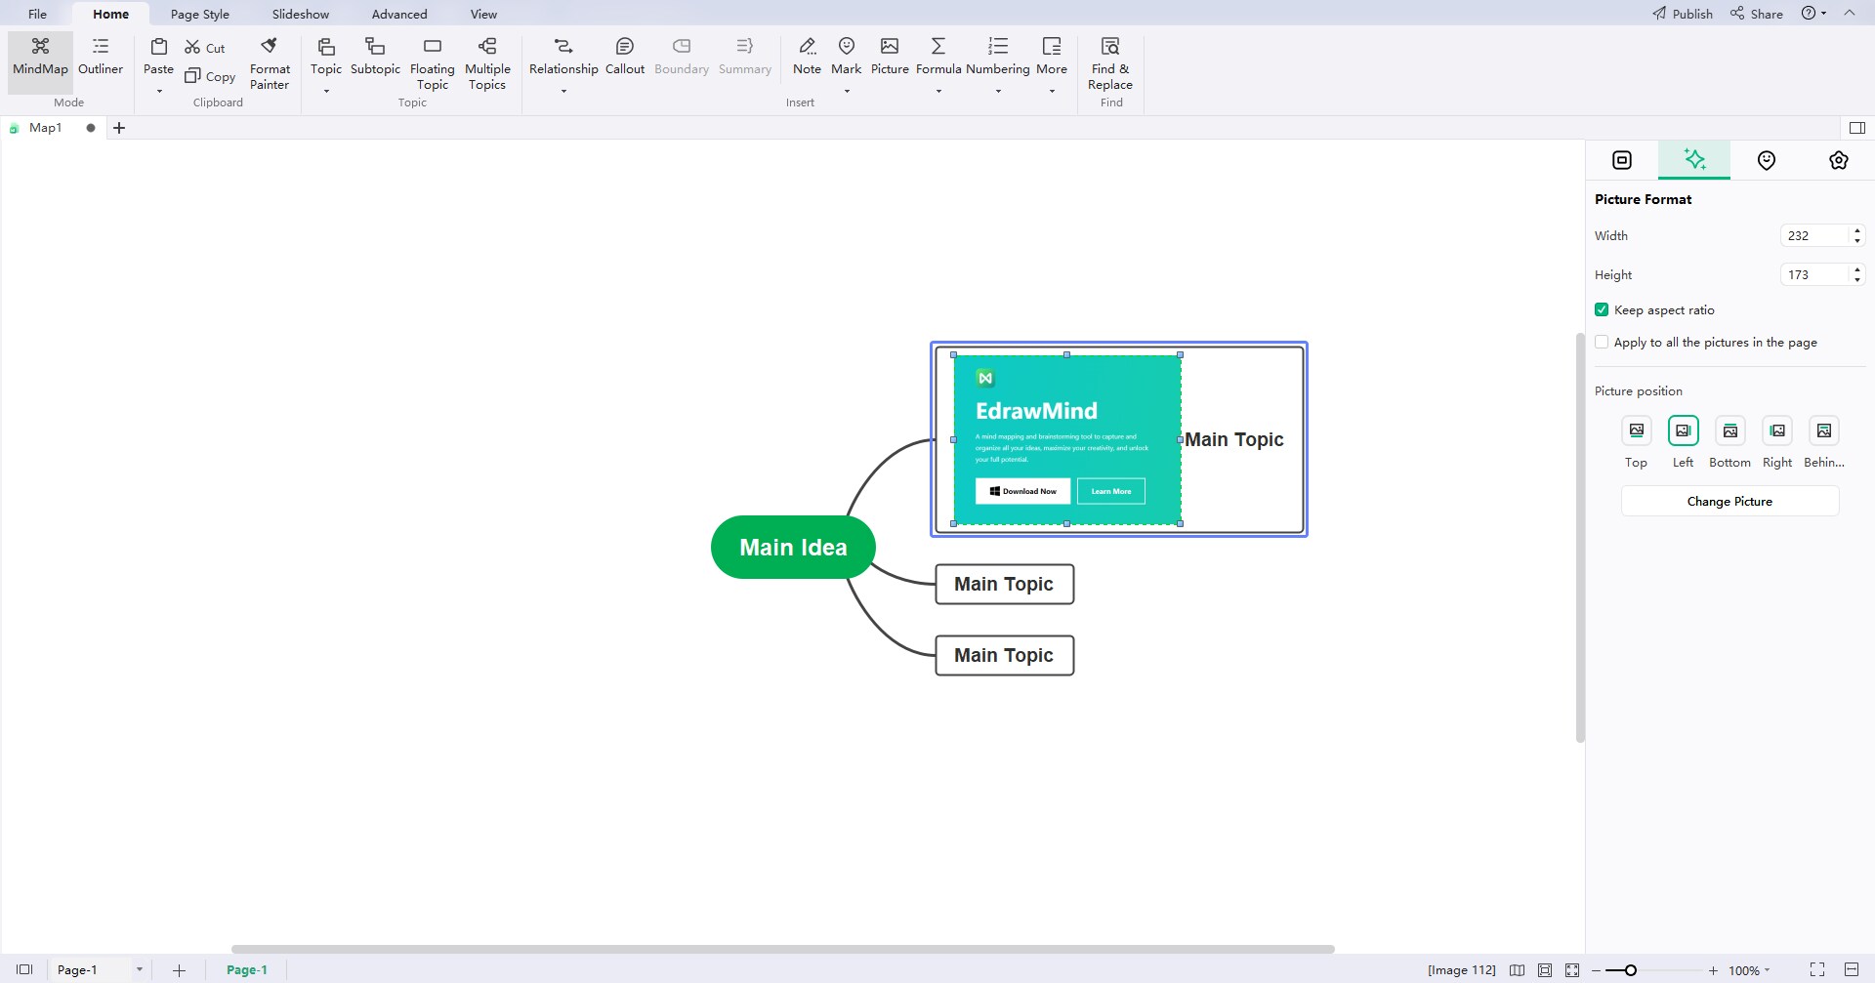This screenshot has height=983, width=1875.
Task: Open Find & Replace
Action: point(1110,63)
